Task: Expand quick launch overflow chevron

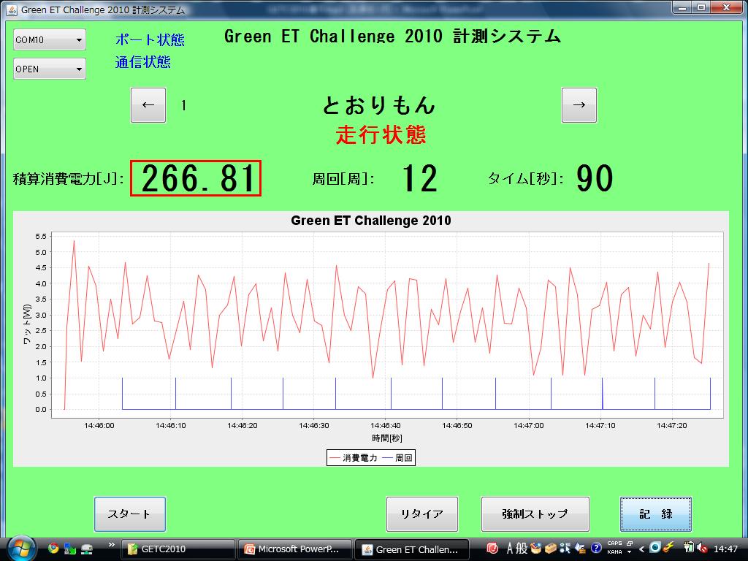Action: (111, 545)
